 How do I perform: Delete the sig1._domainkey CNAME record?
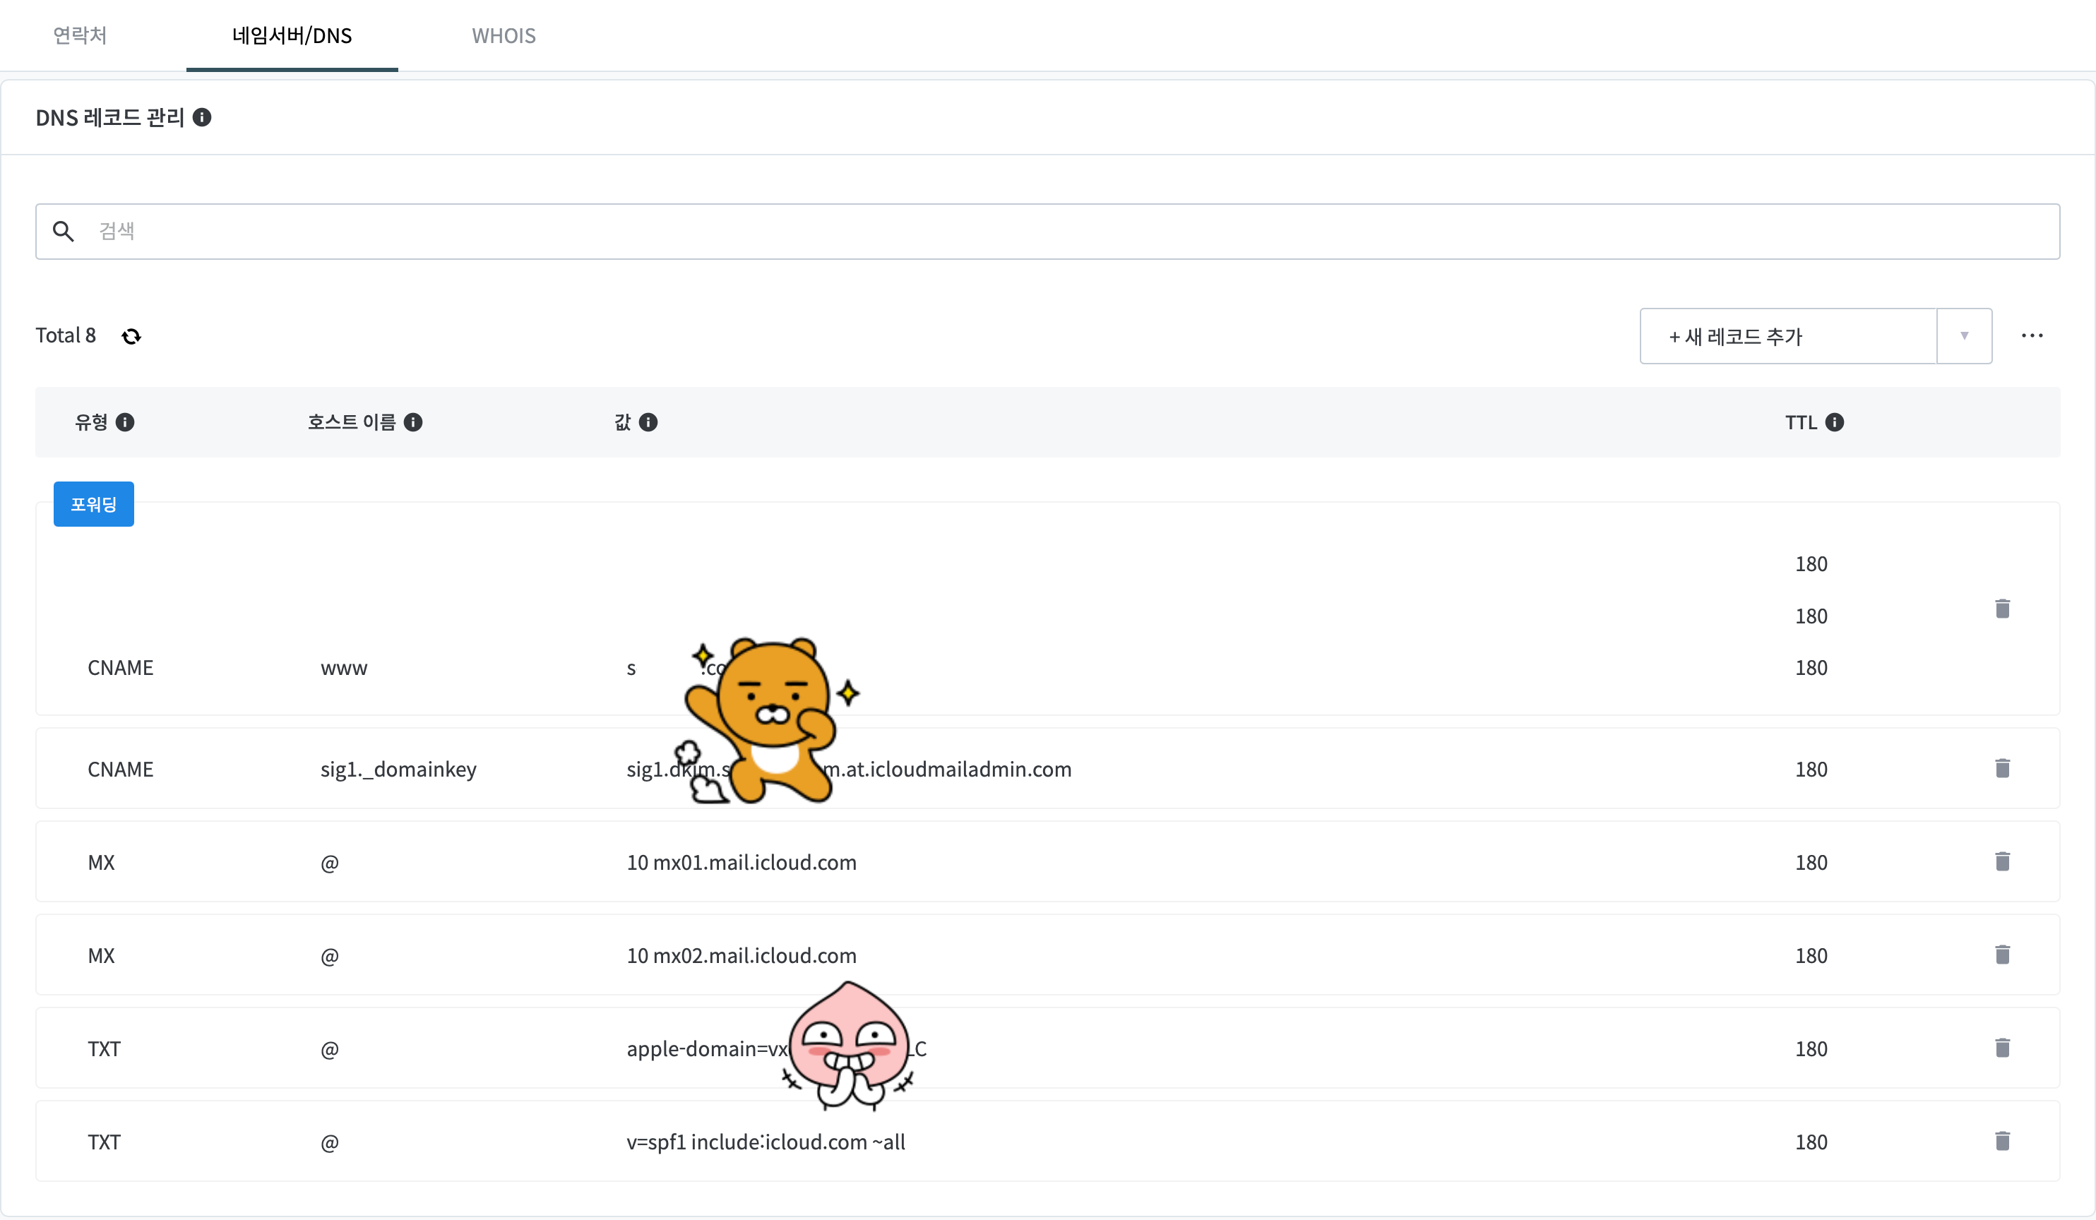point(2002,767)
